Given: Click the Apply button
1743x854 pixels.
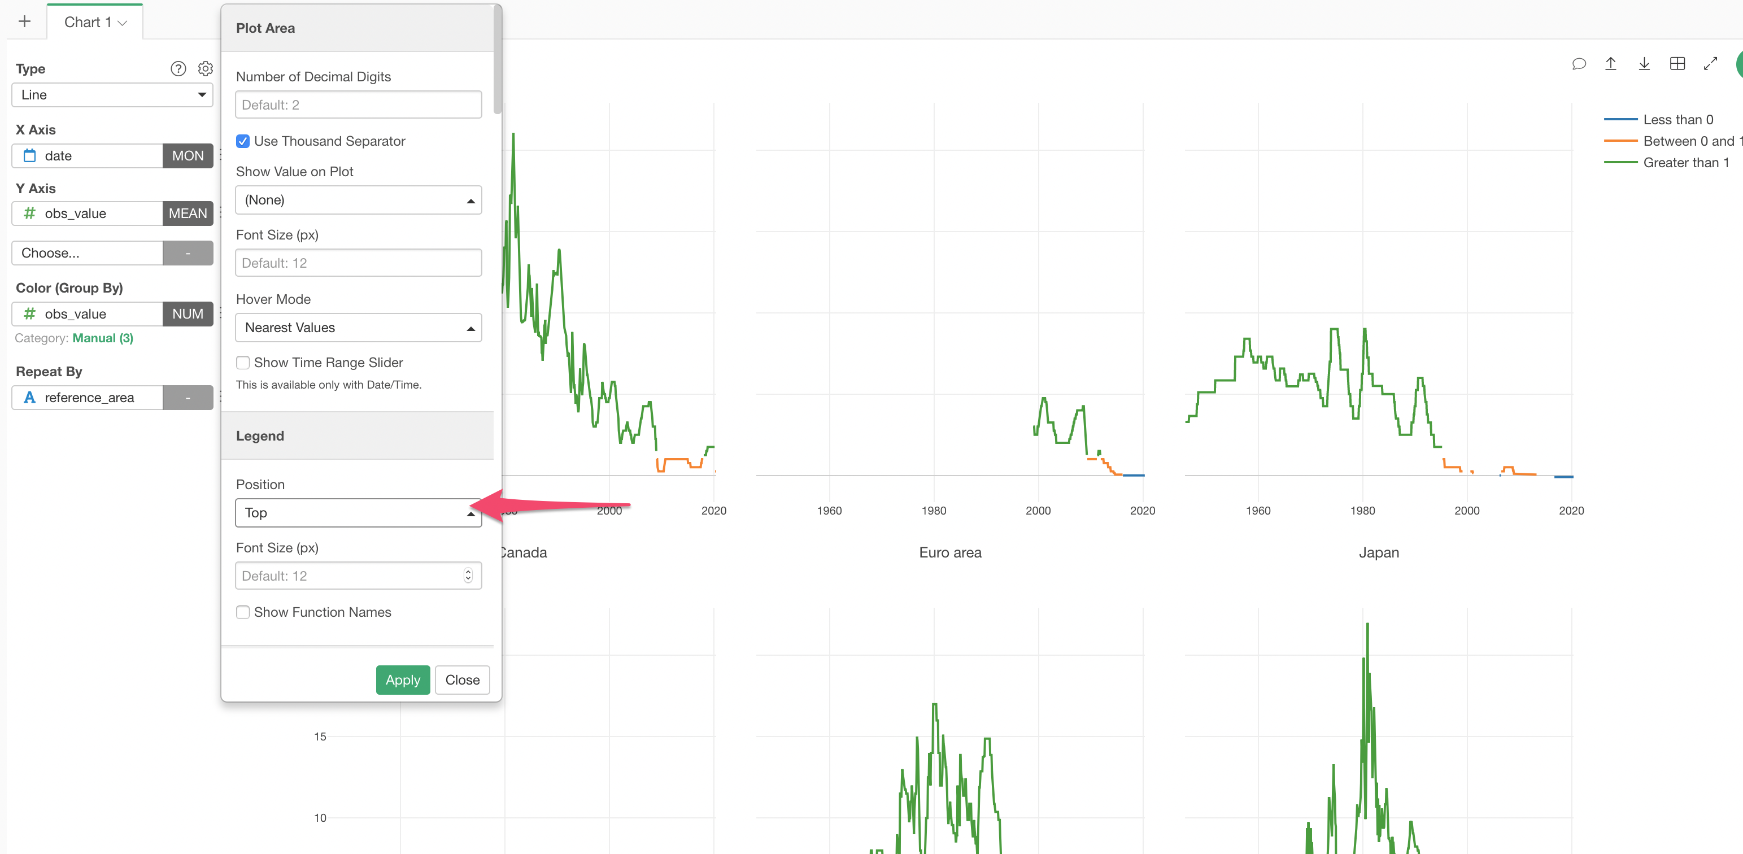Looking at the screenshot, I should click(403, 679).
